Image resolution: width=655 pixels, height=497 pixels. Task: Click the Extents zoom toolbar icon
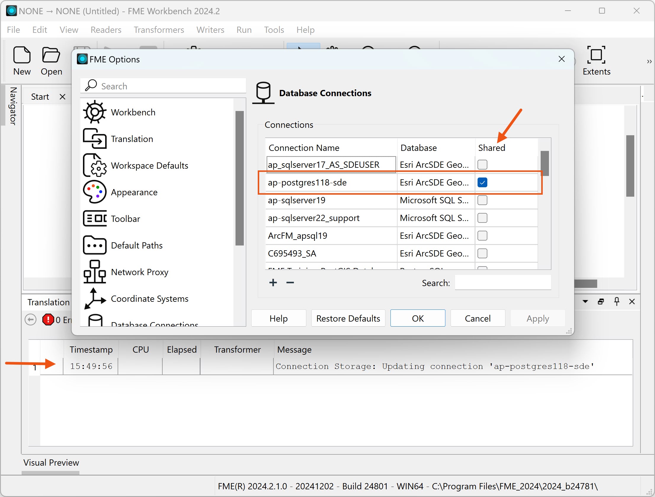[x=596, y=61]
